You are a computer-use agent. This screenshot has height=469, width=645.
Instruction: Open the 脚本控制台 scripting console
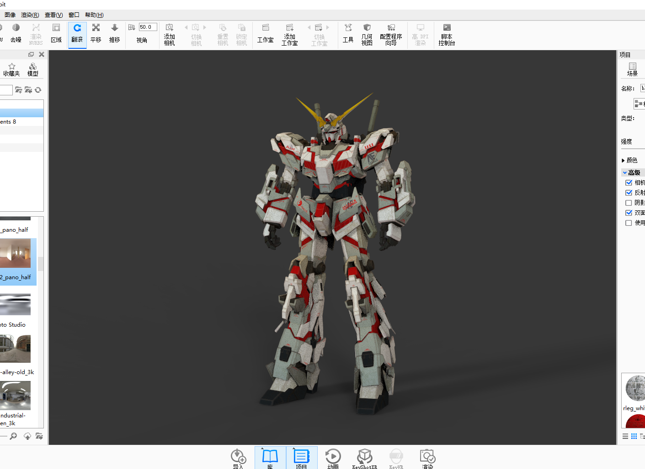(x=447, y=35)
